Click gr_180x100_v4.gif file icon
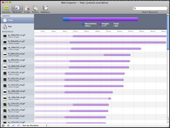 (x=5, y=92)
